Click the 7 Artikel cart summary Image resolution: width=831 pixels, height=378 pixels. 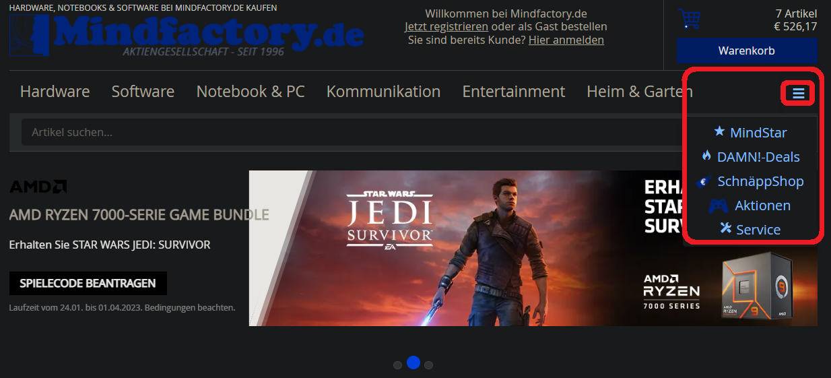click(x=796, y=13)
